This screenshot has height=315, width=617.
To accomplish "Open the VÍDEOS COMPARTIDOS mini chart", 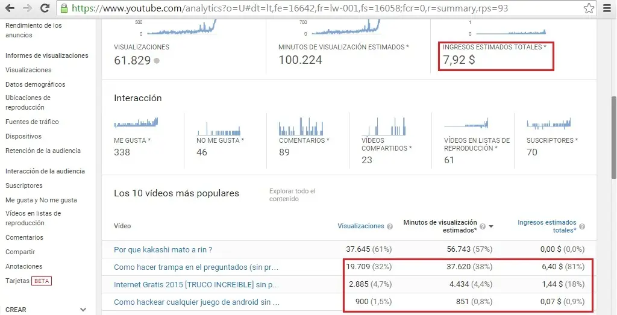I will 384,126.
